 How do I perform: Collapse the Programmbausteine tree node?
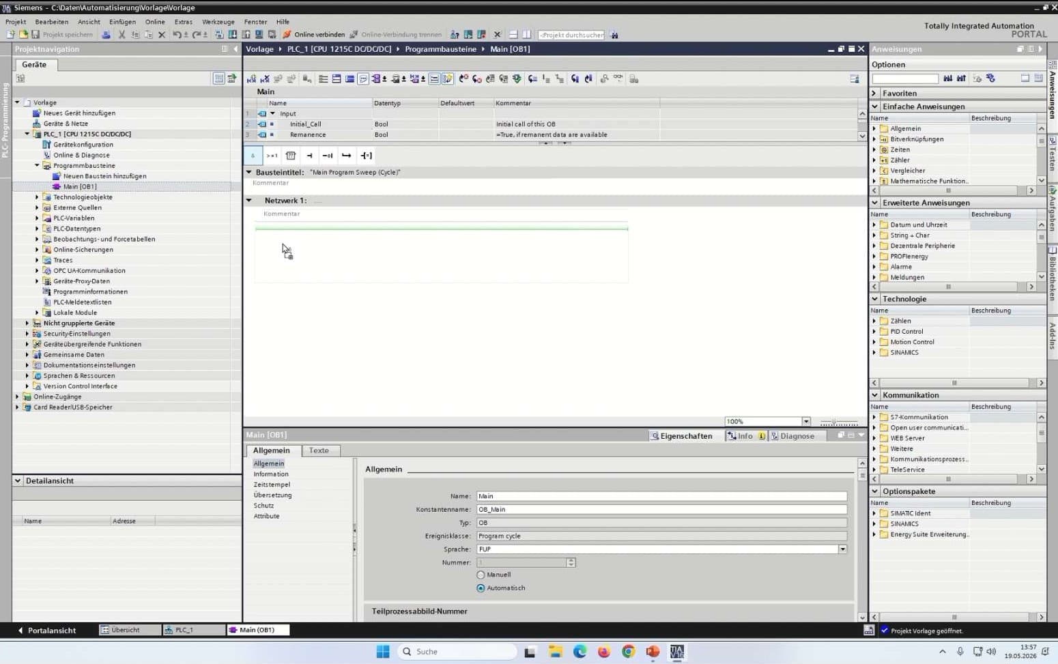[x=38, y=166]
